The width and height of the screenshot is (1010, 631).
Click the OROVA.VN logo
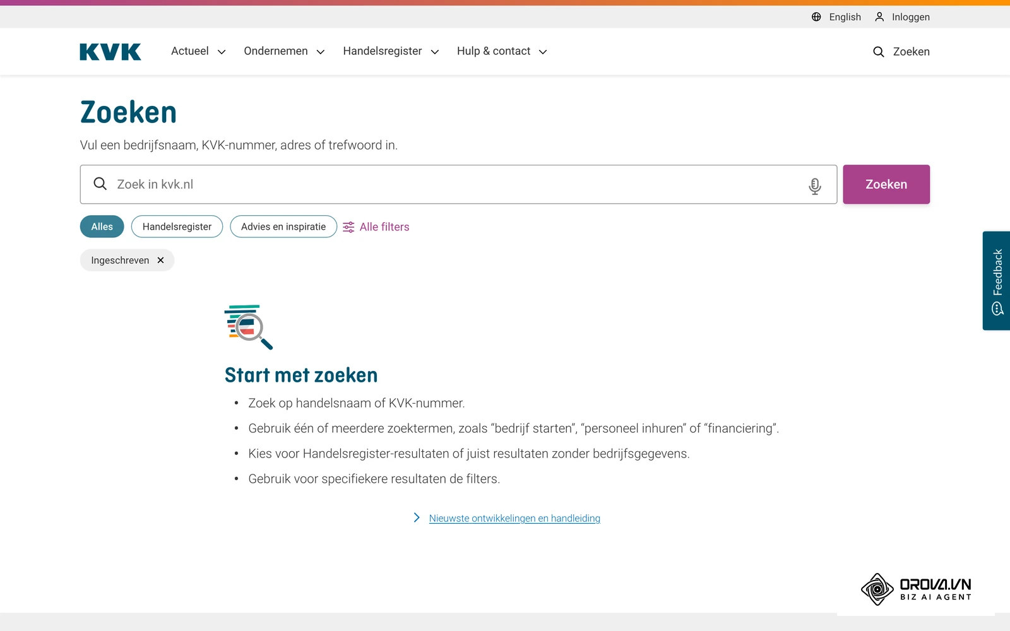pyautogui.click(x=916, y=589)
